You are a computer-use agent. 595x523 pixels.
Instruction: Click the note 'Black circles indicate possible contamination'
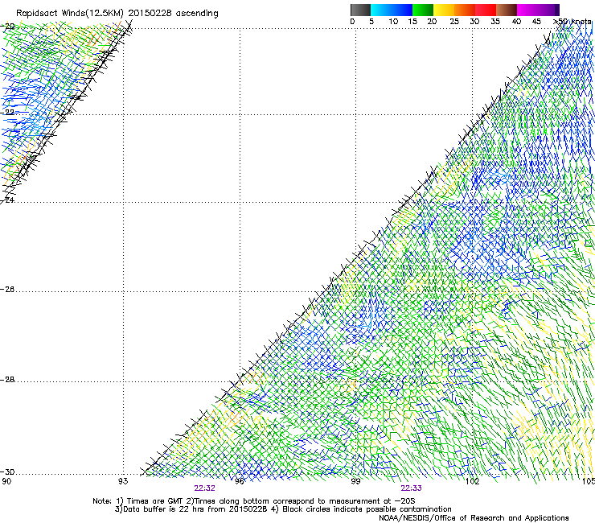pyautogui.click(x=367, y=509)
